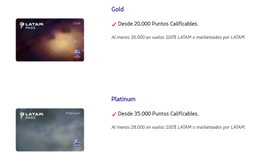
Task: Click the LATAM Pass logo on Platinum card
Action: coord(32,115)
